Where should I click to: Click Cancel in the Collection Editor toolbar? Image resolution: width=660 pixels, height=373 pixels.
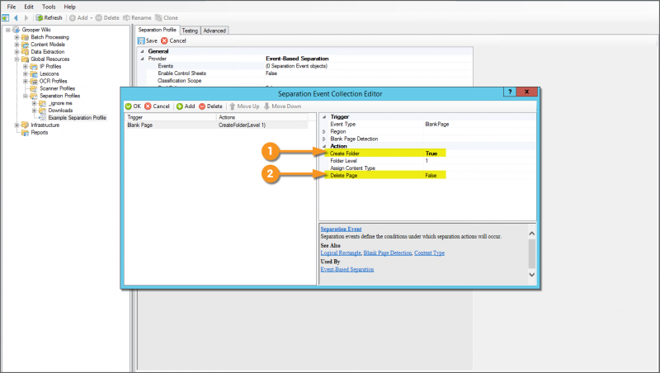(x=157, y=106)
